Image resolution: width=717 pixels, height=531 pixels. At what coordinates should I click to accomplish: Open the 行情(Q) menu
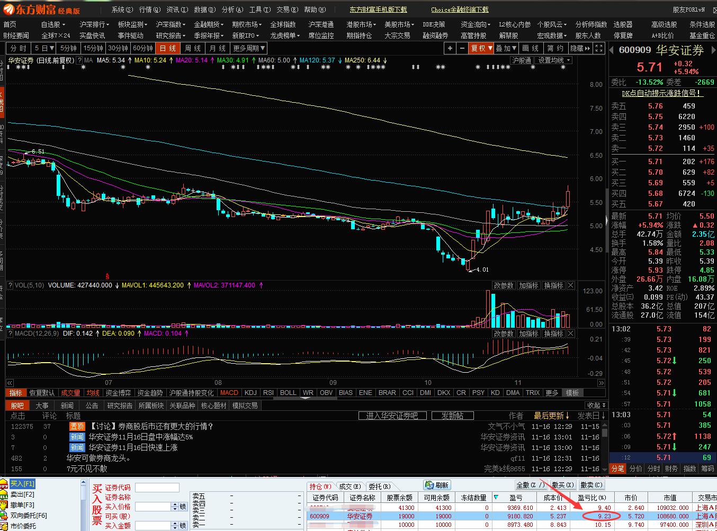click(150, 10)
